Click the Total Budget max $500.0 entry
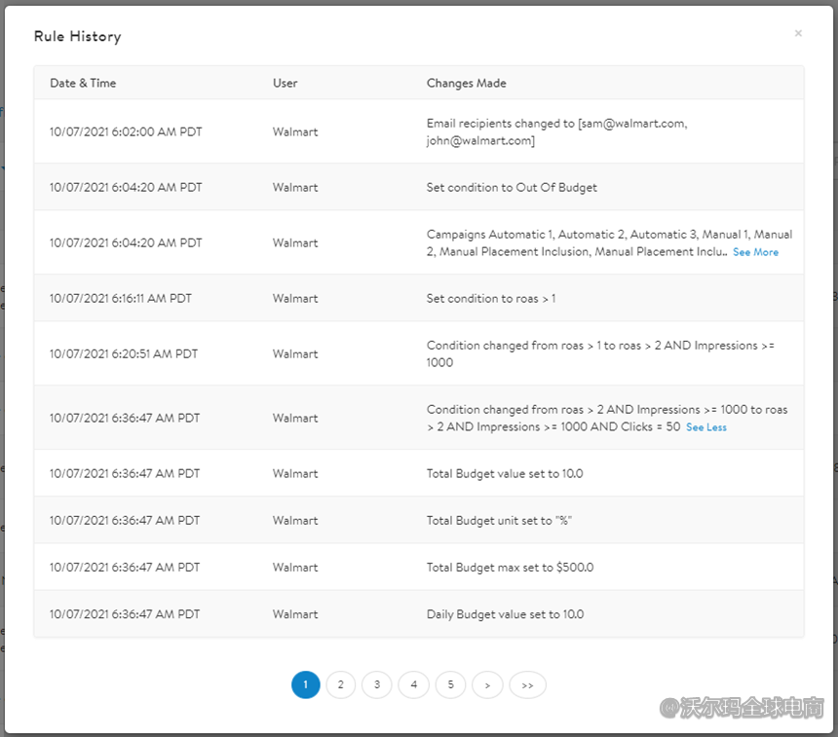 click(x=510, y=568)
